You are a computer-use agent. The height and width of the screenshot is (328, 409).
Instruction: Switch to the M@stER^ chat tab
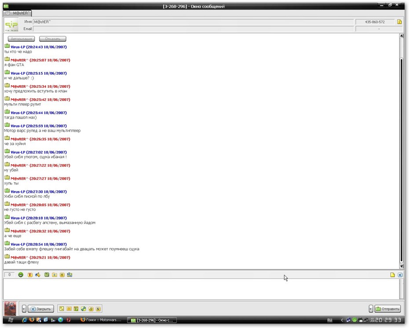click(x=18, y=13)
